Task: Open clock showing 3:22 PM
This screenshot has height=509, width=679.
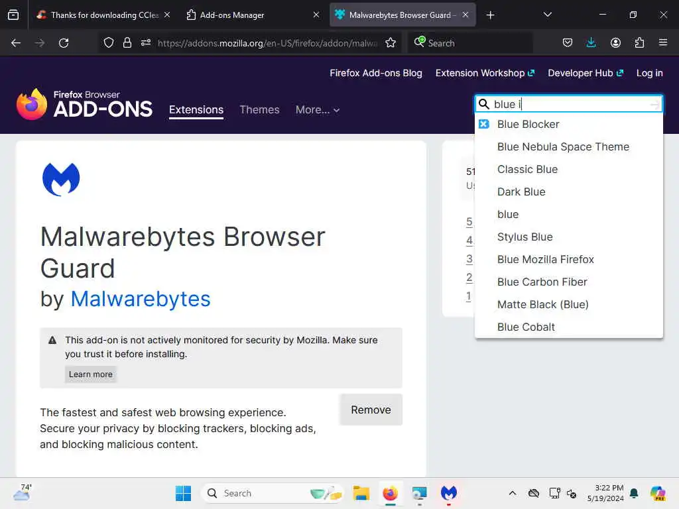Action: pos(605,493)
